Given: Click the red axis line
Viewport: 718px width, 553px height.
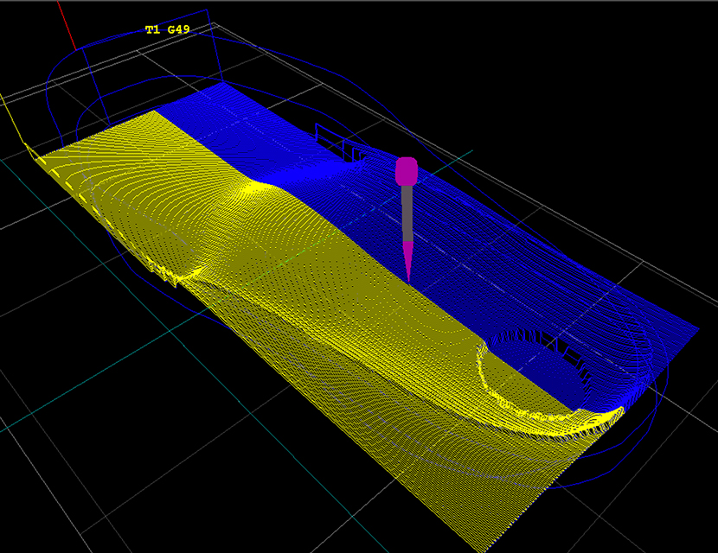Looking at the screenshot, I should (63, 22).
